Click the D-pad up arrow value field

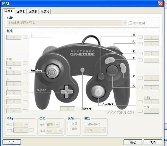[x=14, y=84]
